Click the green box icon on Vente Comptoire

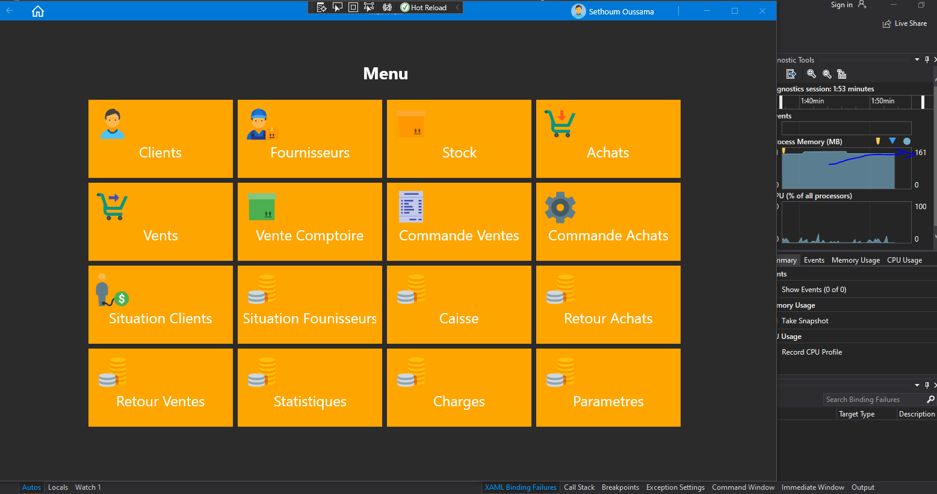[262, 207]
